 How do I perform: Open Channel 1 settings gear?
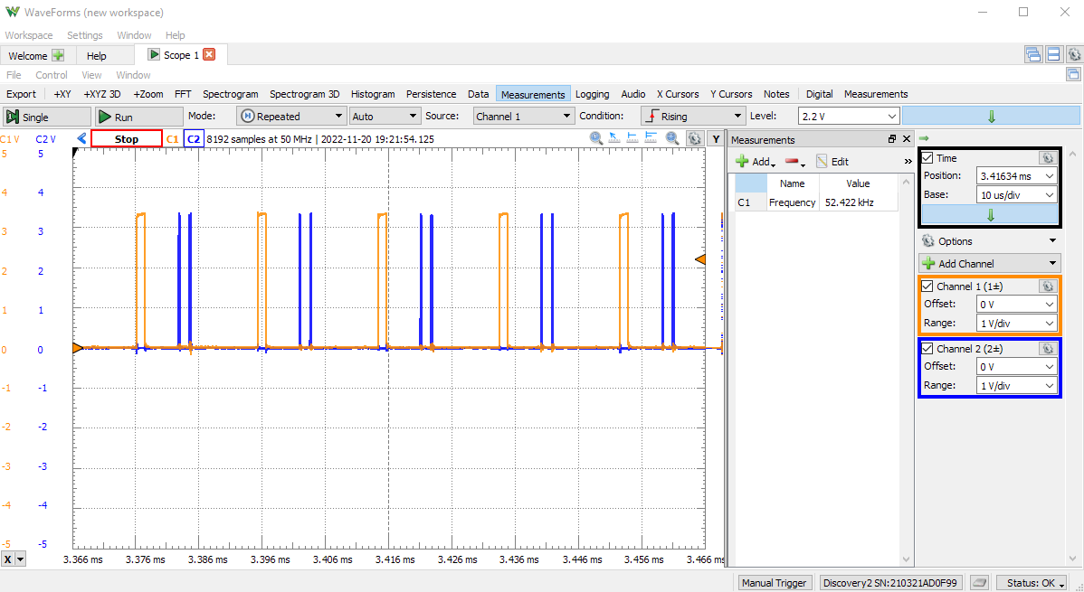[x=1048, y=286]
